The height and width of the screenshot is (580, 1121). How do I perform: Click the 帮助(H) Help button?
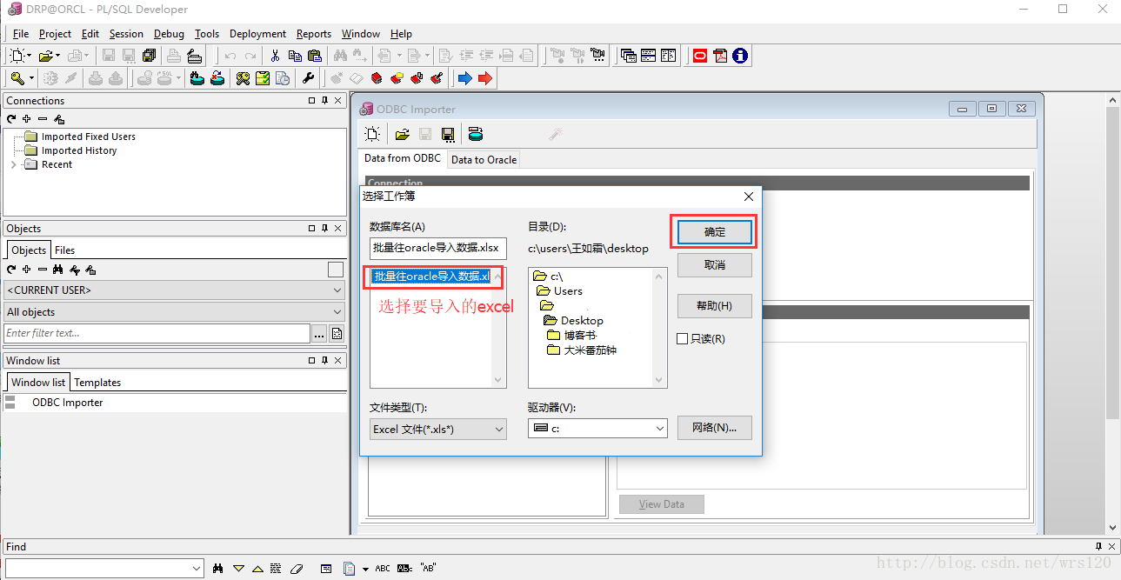715,306
